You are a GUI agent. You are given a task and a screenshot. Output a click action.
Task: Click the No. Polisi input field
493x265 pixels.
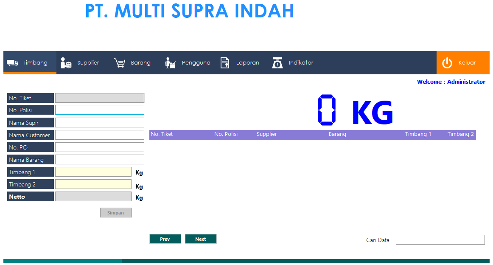coord(100,110)
